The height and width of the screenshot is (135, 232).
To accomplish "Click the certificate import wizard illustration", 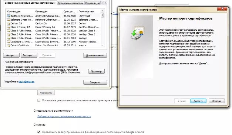I will (137, 33).
